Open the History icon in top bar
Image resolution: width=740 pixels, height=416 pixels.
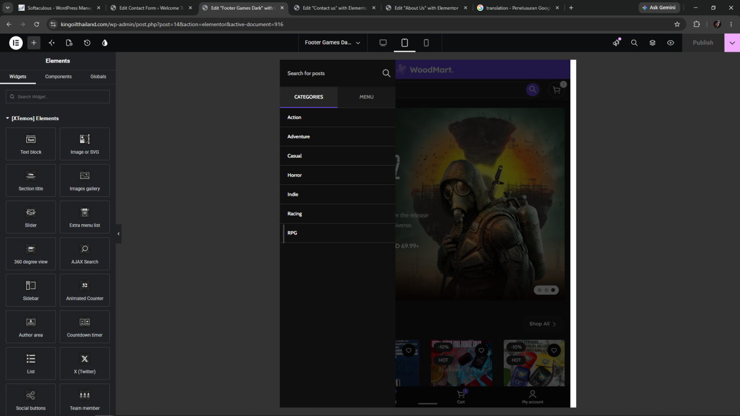pos(87,43)
